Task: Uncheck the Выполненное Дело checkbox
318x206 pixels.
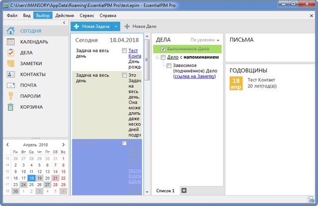Action: tap(163, 49)
